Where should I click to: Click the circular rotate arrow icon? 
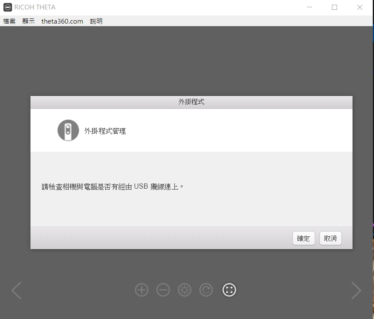[x=206, y=290]
